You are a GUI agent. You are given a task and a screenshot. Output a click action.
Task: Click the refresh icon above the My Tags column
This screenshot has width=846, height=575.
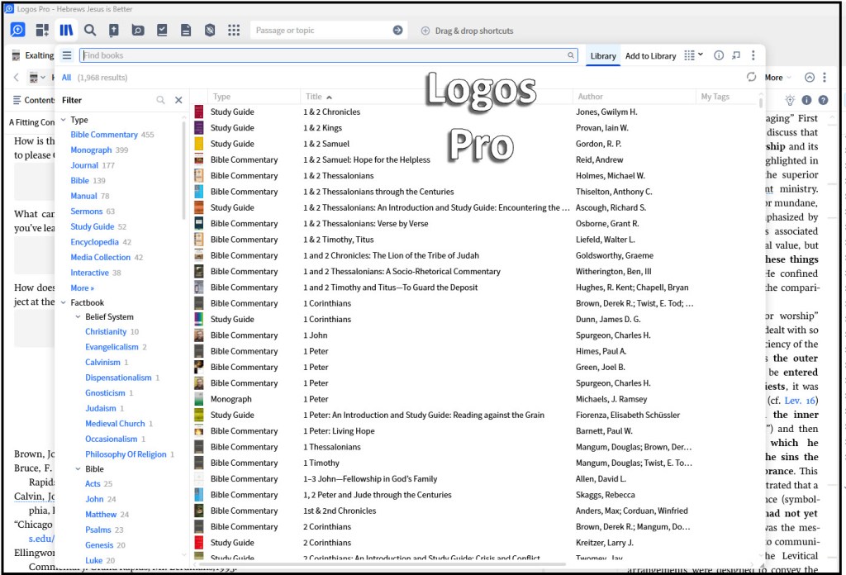point(751,77)
